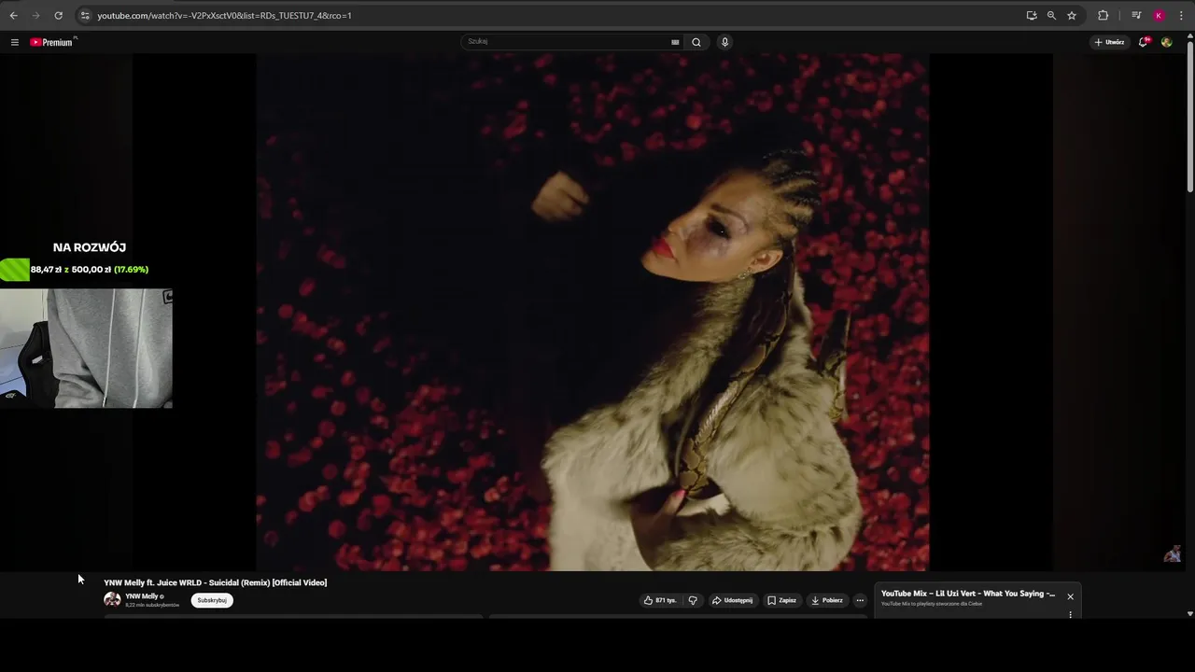Click the green donation progress bar
Image resolution: width=1195 pixels, height=672 pixels.
15,270
